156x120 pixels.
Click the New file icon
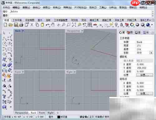(x=5, y=25)
